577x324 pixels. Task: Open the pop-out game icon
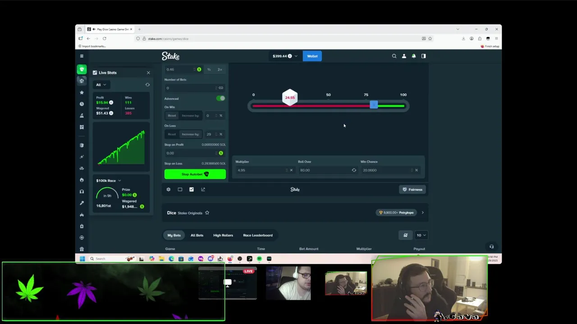pos(203,189)
